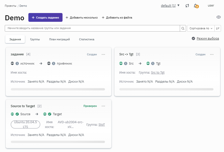Switch to the 'Группы' tab

(35, 39)
